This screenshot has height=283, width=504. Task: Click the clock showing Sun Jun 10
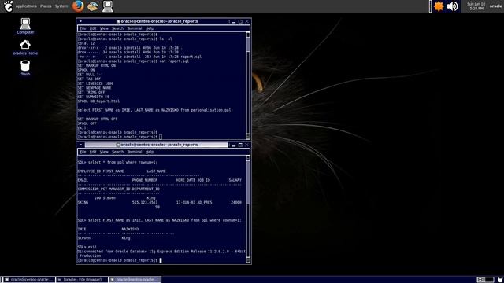[476, 6]
